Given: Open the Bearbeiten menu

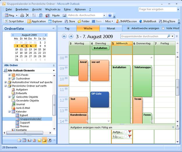Looking at the screenshot, I should (22, 9).
